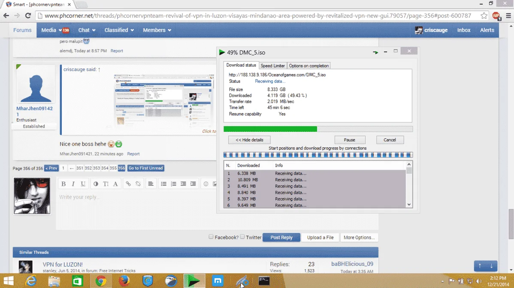Image resolution: width=514 pixels, height=288 pixels.
Task: Indent text in reply editor
Action: (193, 184)
